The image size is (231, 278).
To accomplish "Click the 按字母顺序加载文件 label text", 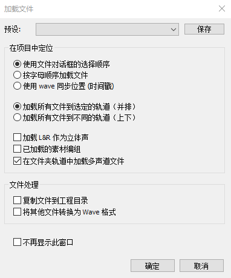I will coord(55,75).
